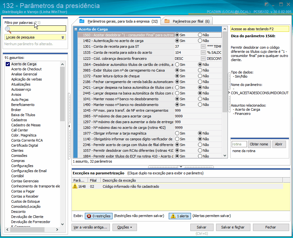Collapse the exceptions panel chevron
The height and width of the screenshot is (238, 293).
click(x=181, y=166)
